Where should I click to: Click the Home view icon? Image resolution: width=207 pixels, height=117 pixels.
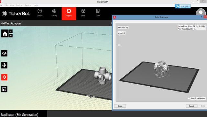[5, 33]
